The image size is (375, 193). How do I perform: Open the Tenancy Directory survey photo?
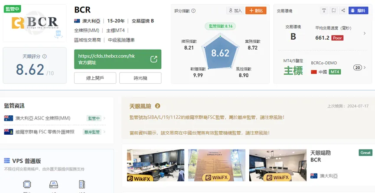[217, 165]
